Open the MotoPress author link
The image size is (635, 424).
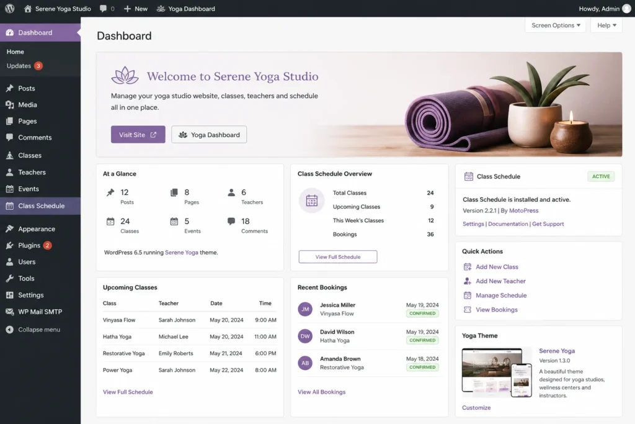click(x=523, y=210)
